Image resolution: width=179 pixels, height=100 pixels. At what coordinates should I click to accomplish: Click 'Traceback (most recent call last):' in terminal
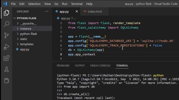coord(86,98)
